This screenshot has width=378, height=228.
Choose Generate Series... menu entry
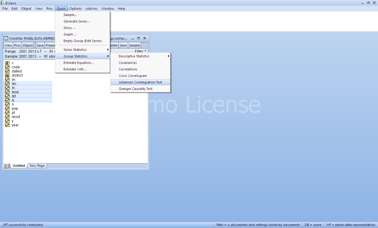(x=82, y=21)
